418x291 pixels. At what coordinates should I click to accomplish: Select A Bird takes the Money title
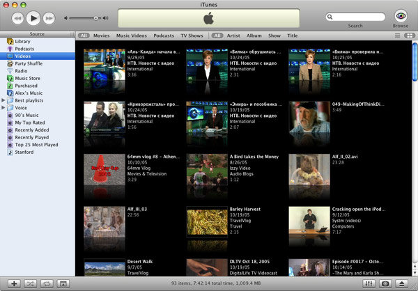point(254,157)
